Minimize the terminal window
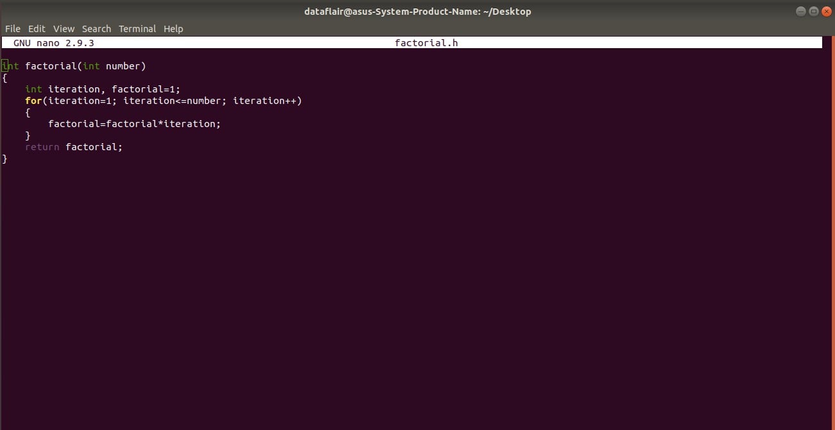The width and height of the screenshot is (835, 430). coord(800,11)
